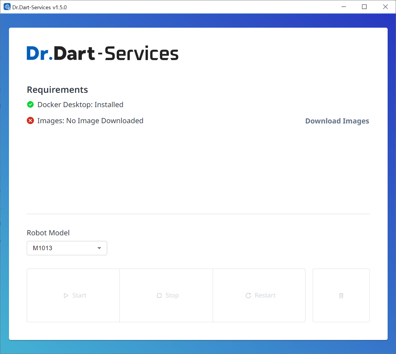396x354 pixels.
Task: Select the 'Docker Desktop: Installed' text
Action: (80, 104)
